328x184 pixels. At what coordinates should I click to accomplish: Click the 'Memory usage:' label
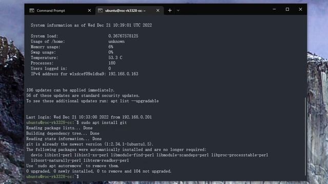click(46, 47)
